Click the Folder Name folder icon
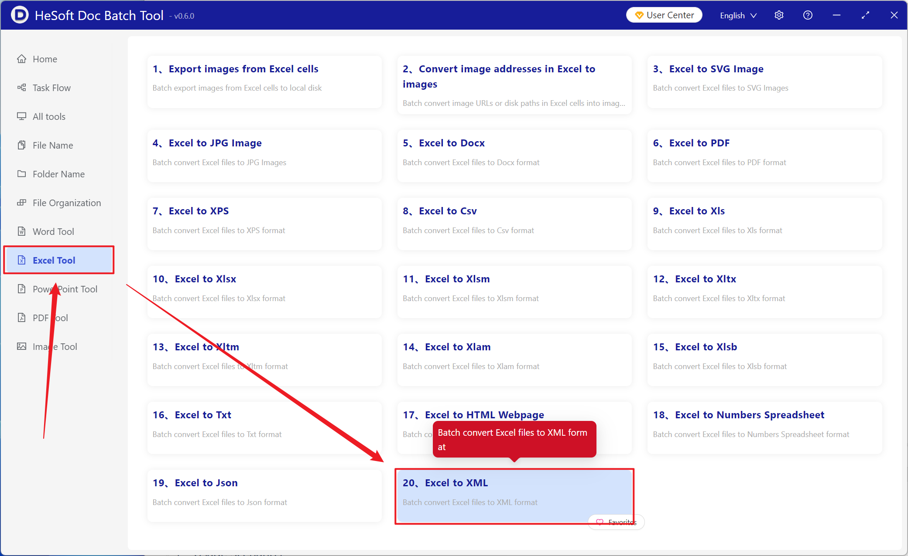Image resolution: width=908 pixels, height=556 pixels. pos(21,174)
